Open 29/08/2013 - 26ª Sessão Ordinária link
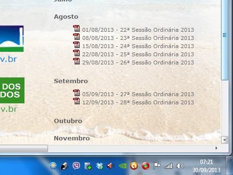 point(138,62)
